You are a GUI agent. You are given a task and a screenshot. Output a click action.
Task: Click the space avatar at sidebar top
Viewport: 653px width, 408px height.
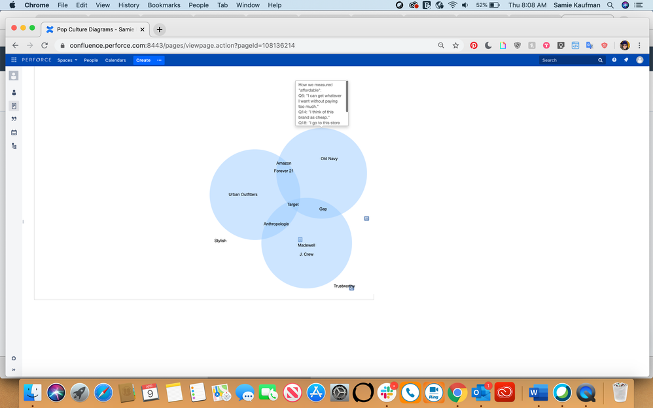pyautogui.click(x=14, y=76)
